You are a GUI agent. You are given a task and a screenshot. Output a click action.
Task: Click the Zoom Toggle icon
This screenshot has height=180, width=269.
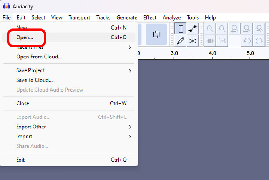pos(259,28)
